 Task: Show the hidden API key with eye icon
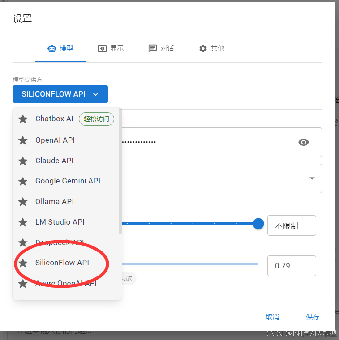tap(304, 142)
